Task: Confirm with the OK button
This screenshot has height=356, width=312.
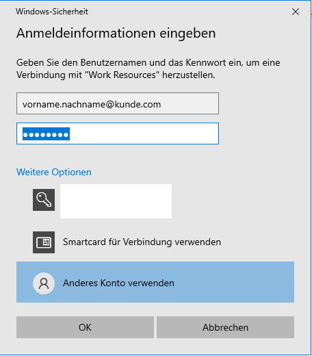Action: coord(85,327)
